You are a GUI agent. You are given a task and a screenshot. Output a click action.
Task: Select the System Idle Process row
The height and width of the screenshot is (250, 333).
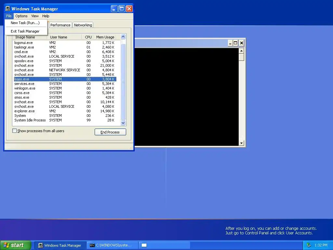(x=65, y=120)
